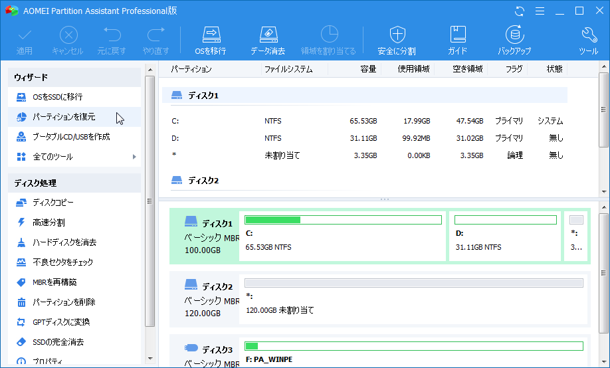Select the small unallocated block on ディスク1
Screen dimensions: 610x368
click(x=576, y=236)
